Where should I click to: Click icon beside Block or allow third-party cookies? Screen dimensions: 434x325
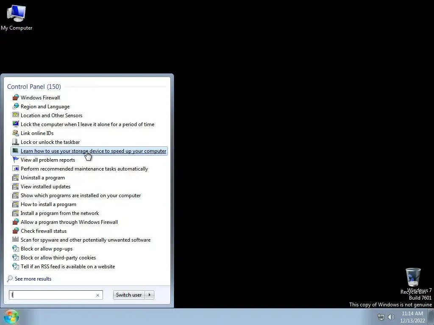click(16, 258)
